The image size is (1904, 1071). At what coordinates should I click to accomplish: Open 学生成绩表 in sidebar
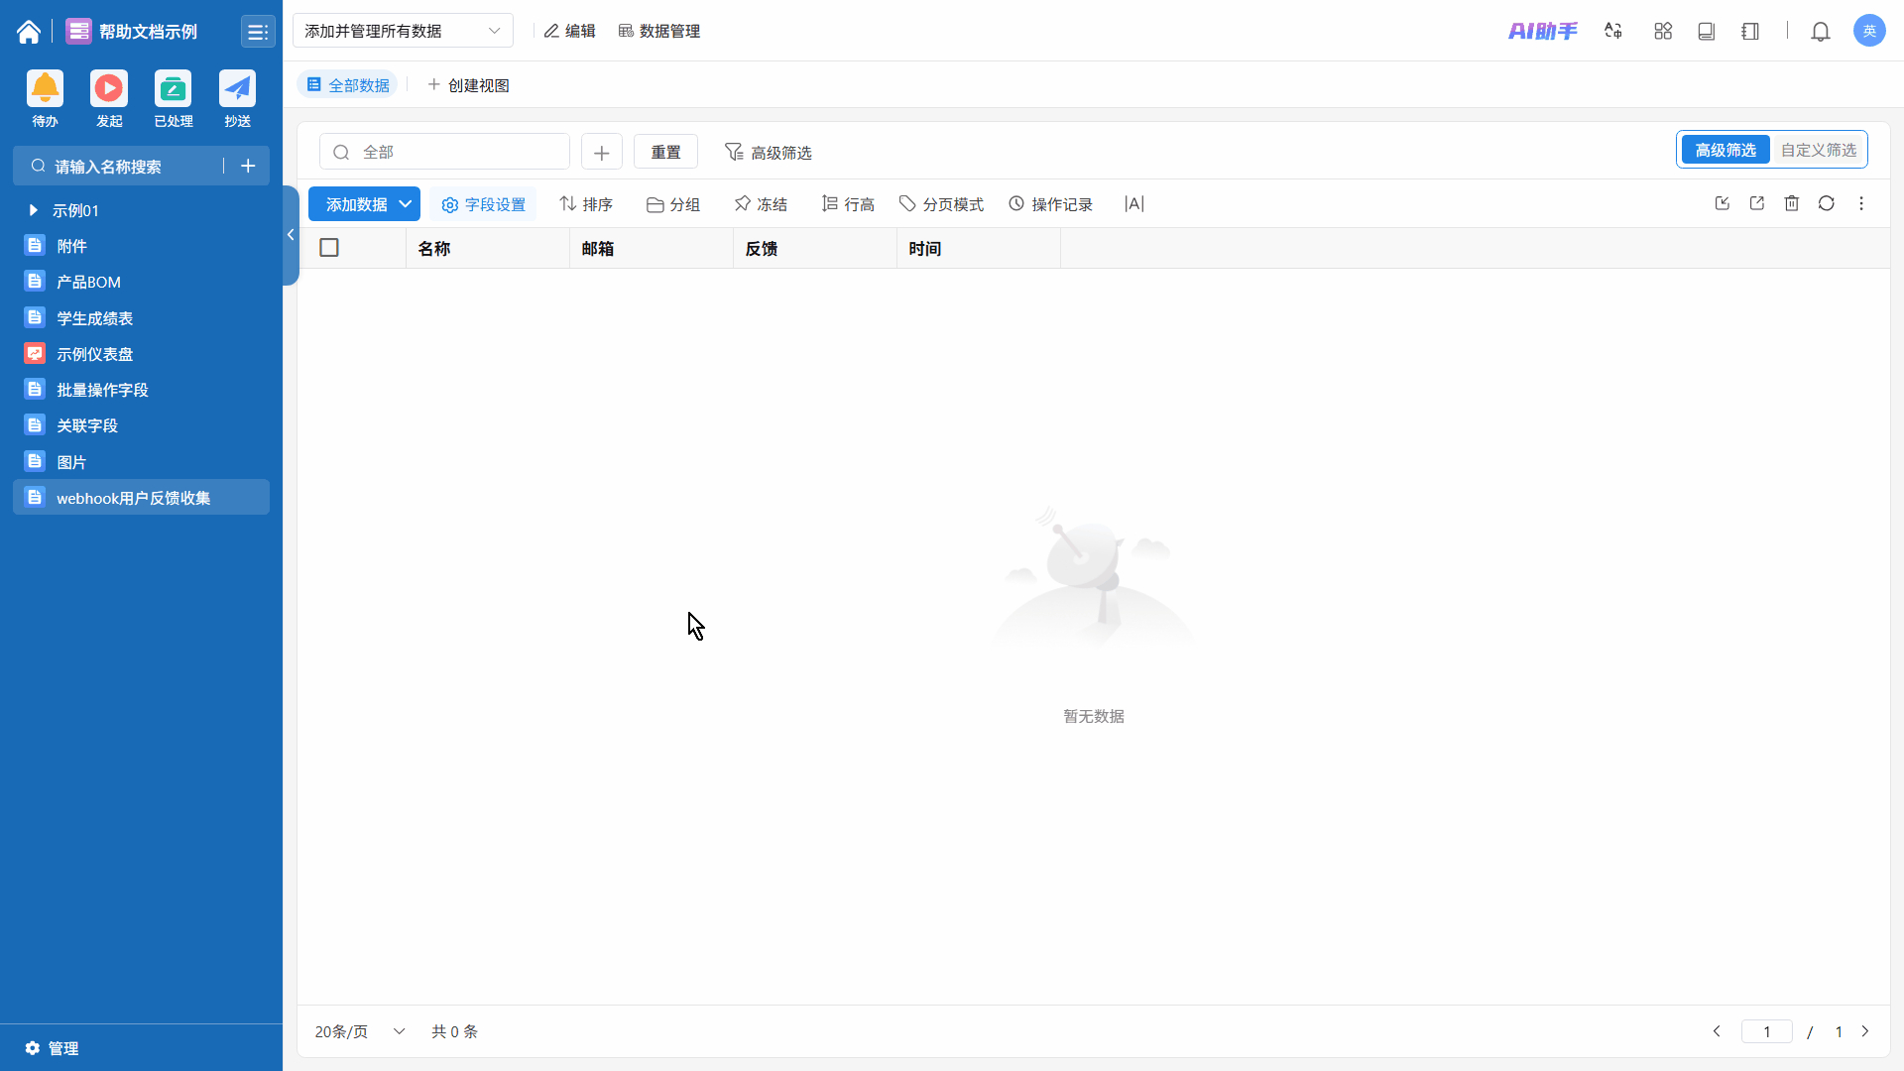(94, 318)
